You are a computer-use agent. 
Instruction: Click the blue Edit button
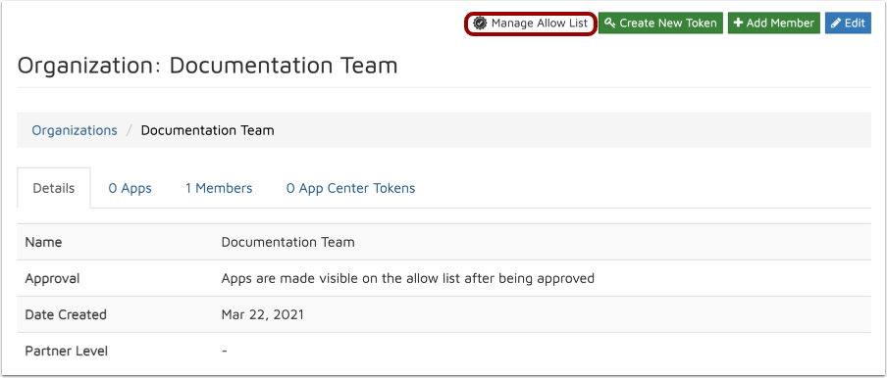[x=848, y=24]
